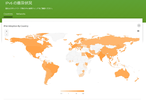Image resolution: width=146 pixels, height=101 pixels.
Task: Open the chart hamburger menu
Action: tap(138, 31)
